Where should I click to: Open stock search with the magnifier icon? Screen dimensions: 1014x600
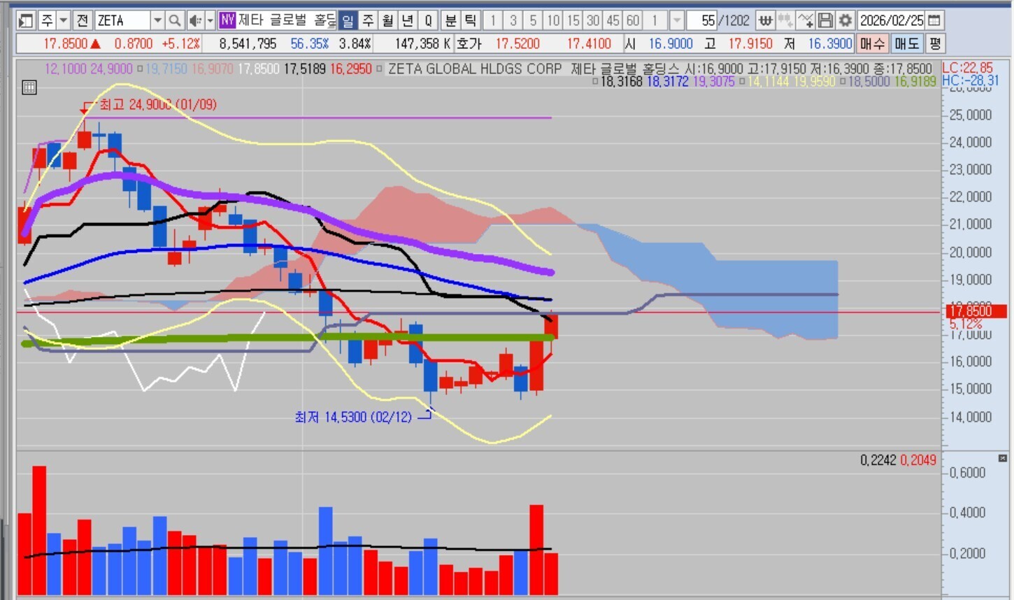(x=175, y=20)
